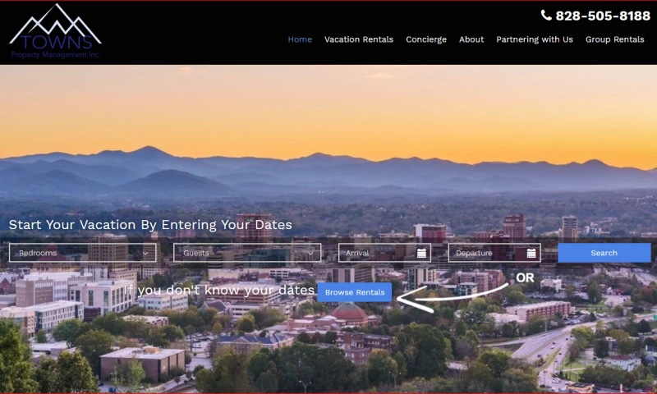Click the Browse Rentals button
Screen dimensions: 657x394
[355, 292]
